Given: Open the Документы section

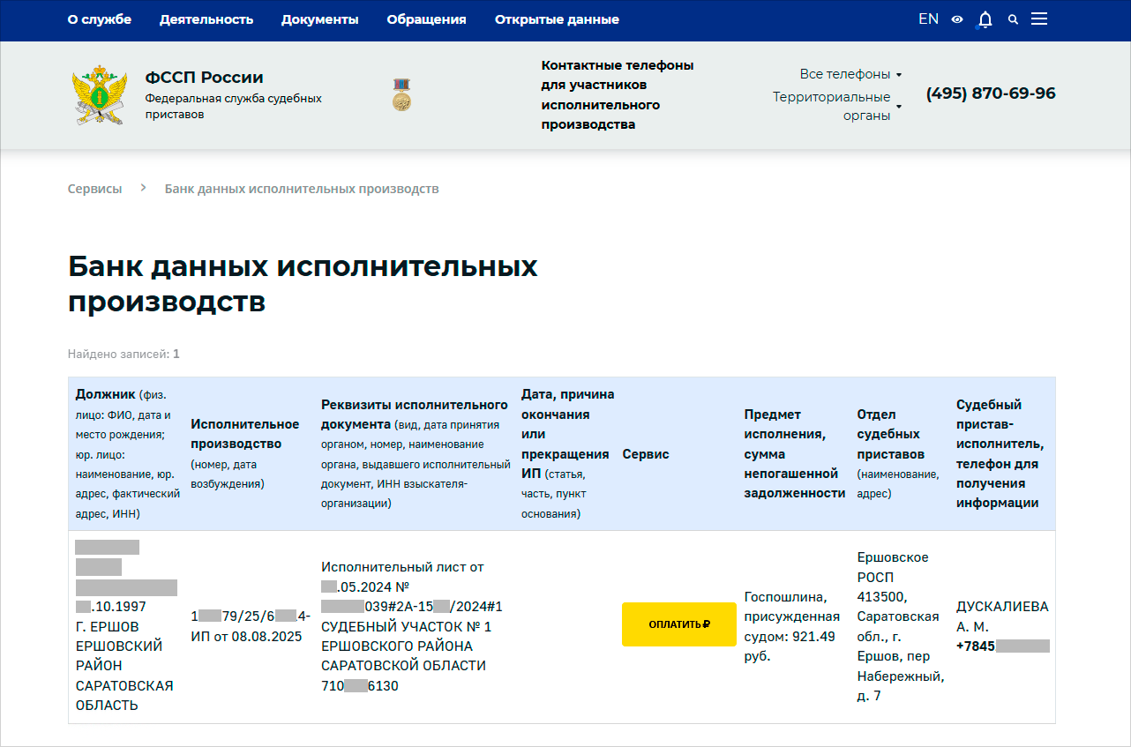Looking at the screenshot, I should (319, 19).
